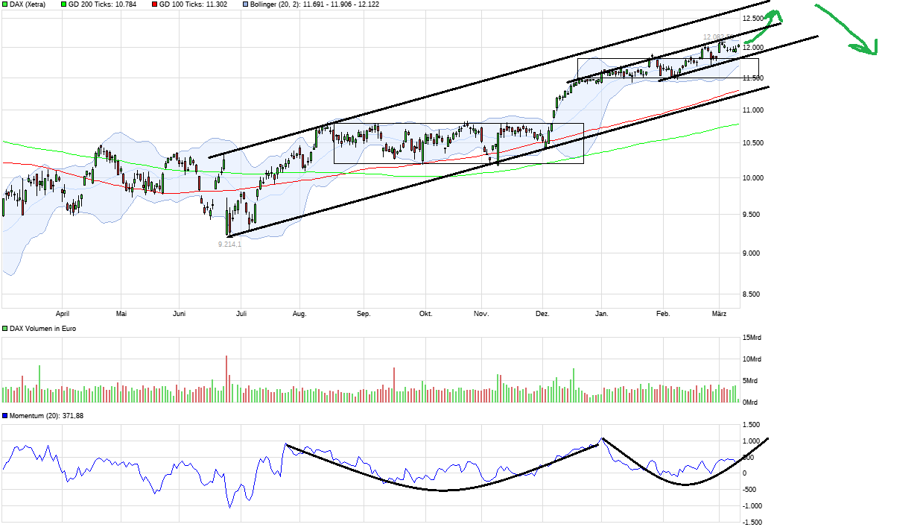Click the 11.500 price axis label
This screenshot has height=530, width=923.
pyautogui.click(x=753, y=78)
